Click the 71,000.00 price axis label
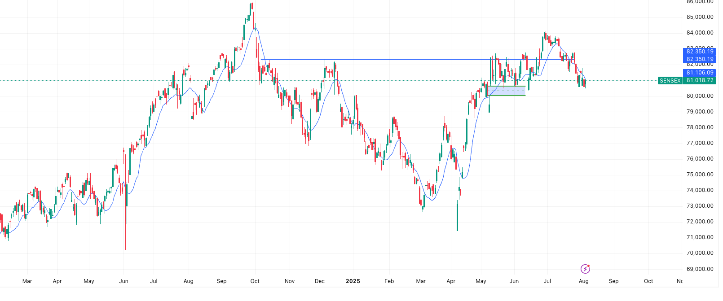This screenshot has width=723, height=301. click(x=700, y=237)
